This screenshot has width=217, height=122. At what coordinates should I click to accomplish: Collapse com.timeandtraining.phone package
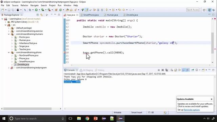click(x=9, y=53)
